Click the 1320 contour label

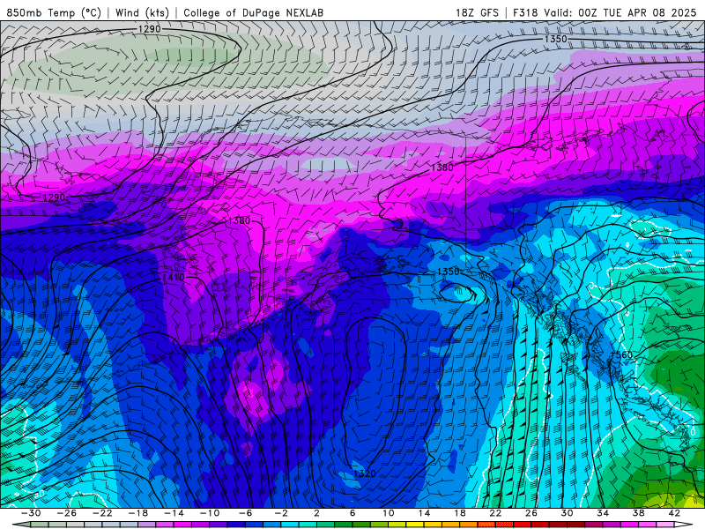click(x=364, y=473)
